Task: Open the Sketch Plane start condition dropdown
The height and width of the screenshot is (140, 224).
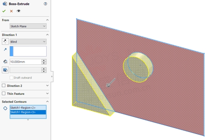Action: click(x=28, y=26)
